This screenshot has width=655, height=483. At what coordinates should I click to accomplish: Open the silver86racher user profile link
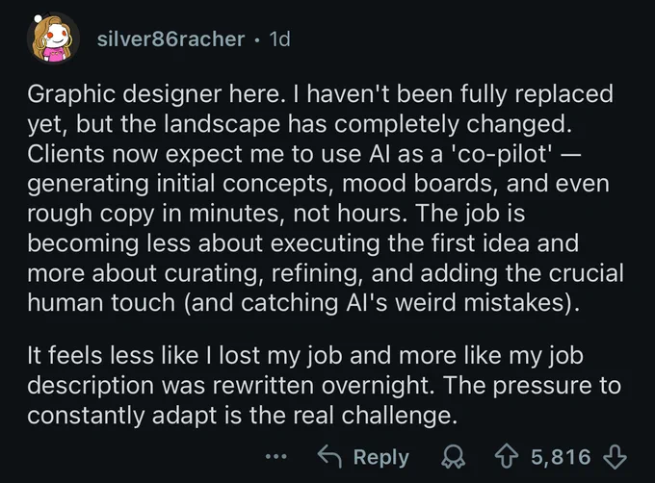(x=171, y=39)
